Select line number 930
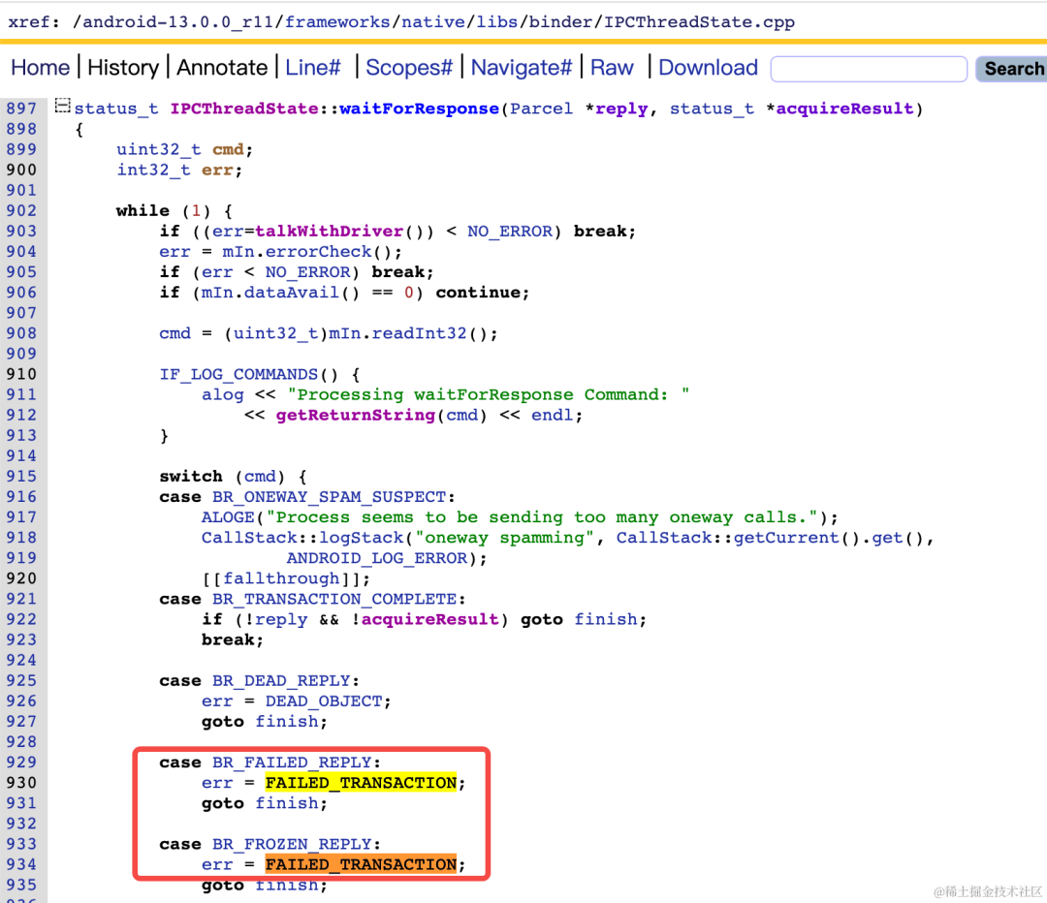Screen dimensions: 1047x903 tap(21, 782)
